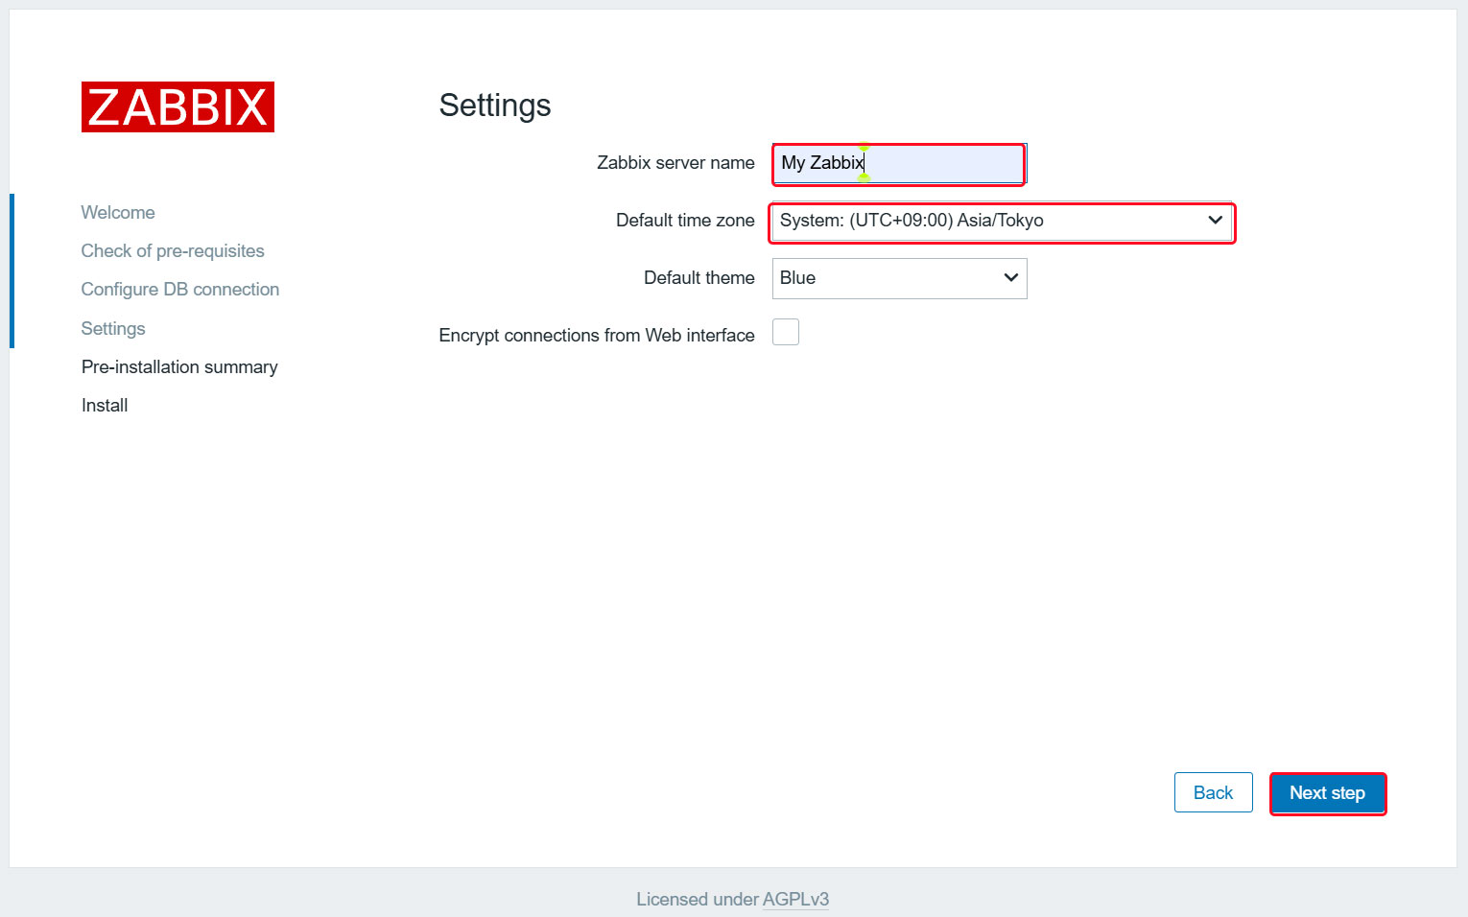
Task: Click the ZABBIX logo
Action: click(178, 106)
